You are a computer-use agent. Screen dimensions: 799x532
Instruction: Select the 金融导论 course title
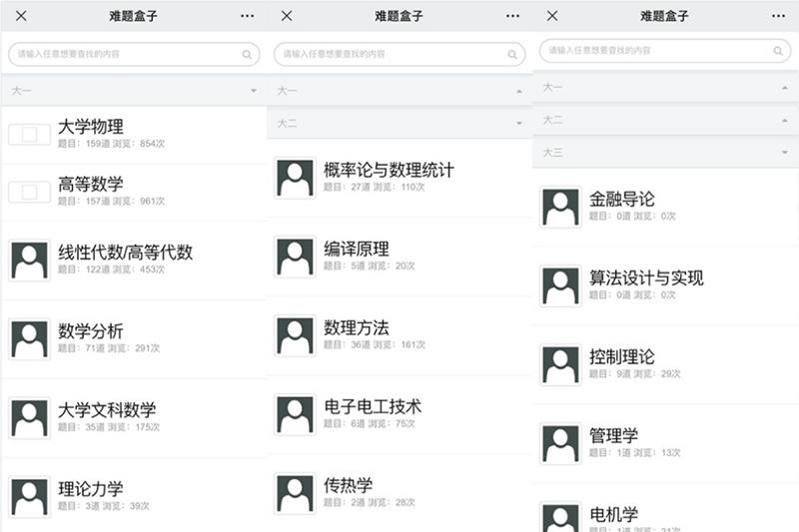click(622, 199)
